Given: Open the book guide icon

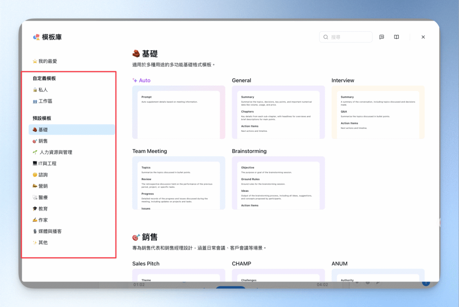Looking at the screenshot, I should pyautogui.click(x=396, y=37).
